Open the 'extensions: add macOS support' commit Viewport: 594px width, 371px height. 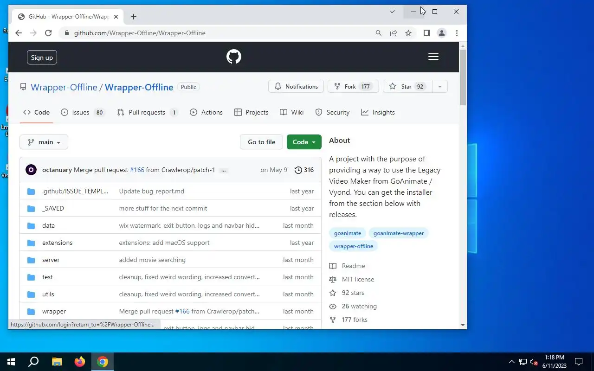click(x=164, y=243)
